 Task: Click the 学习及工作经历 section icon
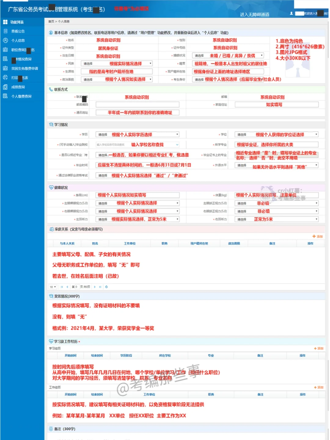tap(51, 341)
